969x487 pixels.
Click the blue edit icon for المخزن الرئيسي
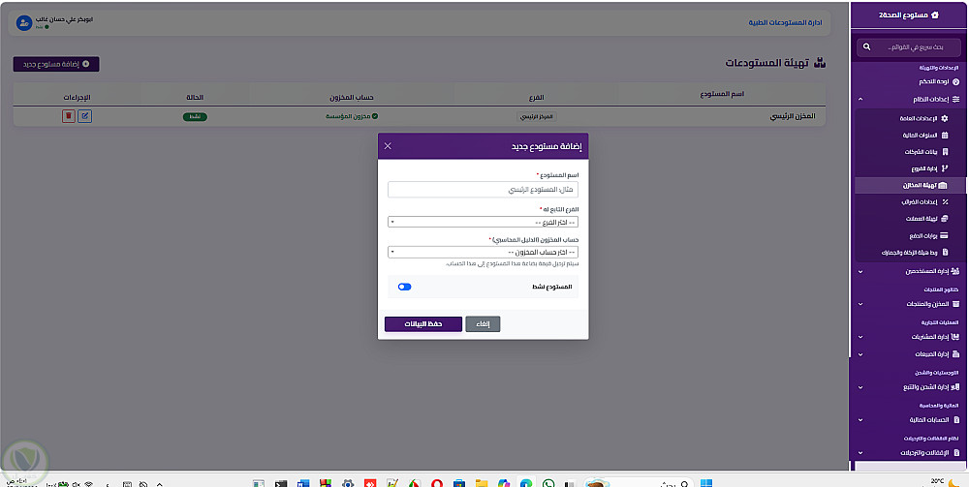pyautogui.click(x=84, y=116)
